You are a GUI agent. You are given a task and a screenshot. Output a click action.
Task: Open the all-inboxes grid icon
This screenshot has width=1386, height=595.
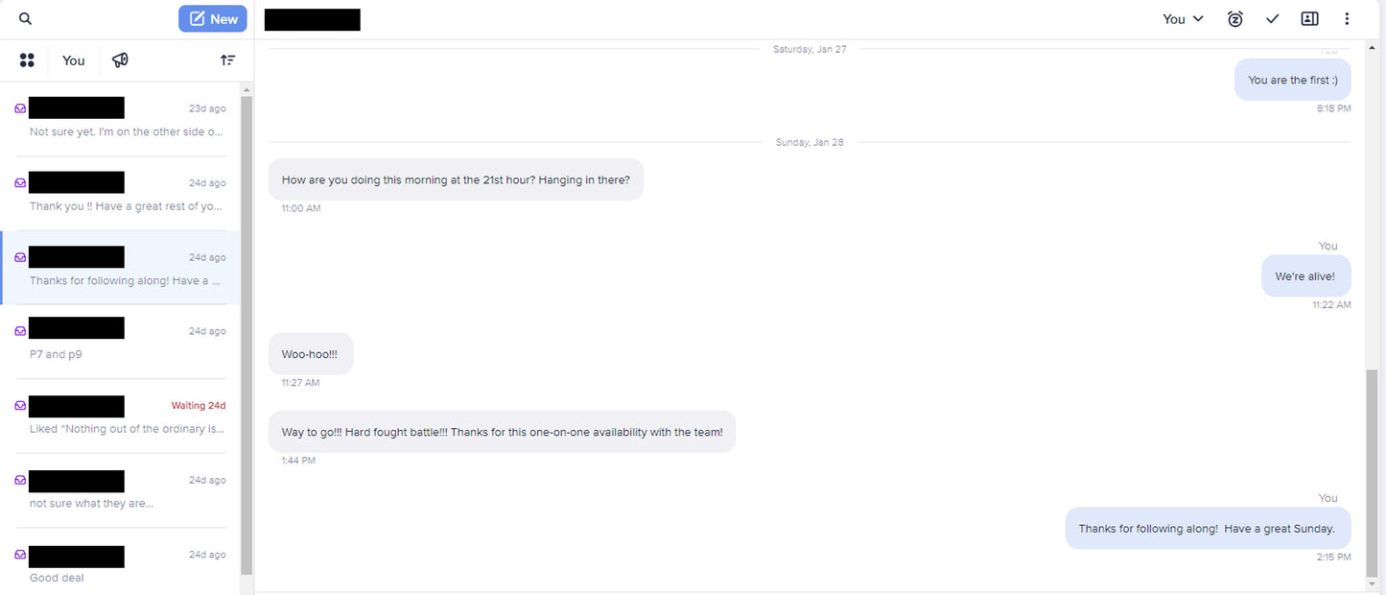pyautogui.click(x=27, y=60)
